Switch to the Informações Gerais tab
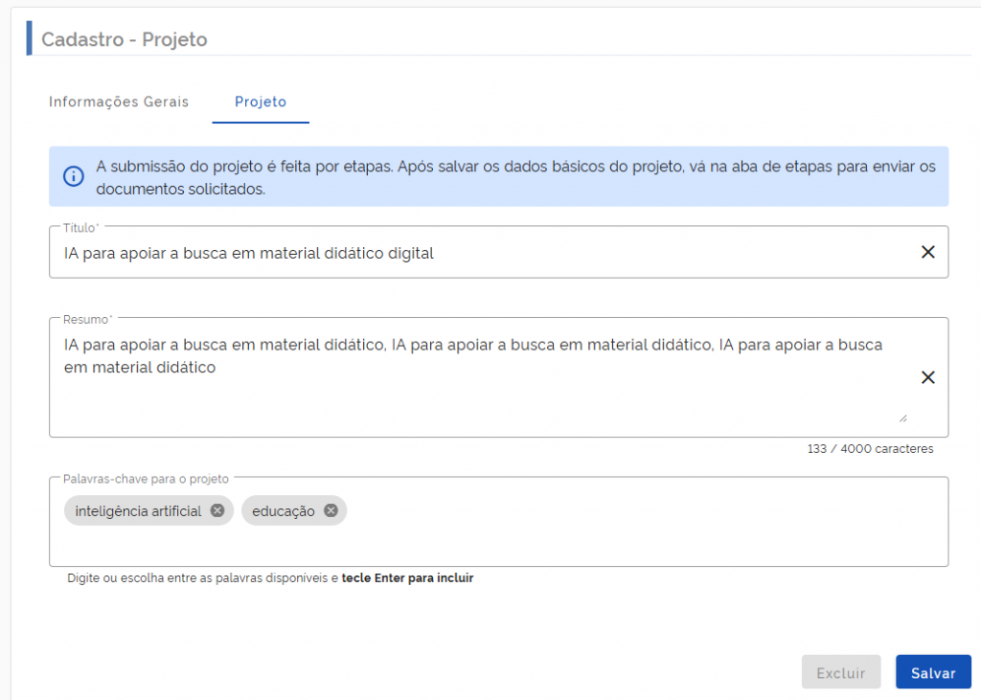 (119, 102)
